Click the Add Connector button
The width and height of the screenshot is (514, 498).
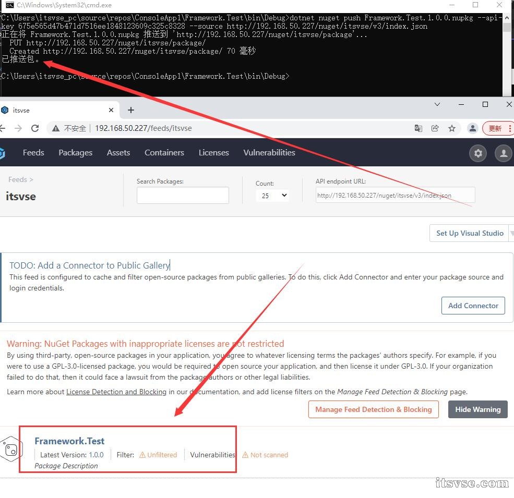(473, 306)
